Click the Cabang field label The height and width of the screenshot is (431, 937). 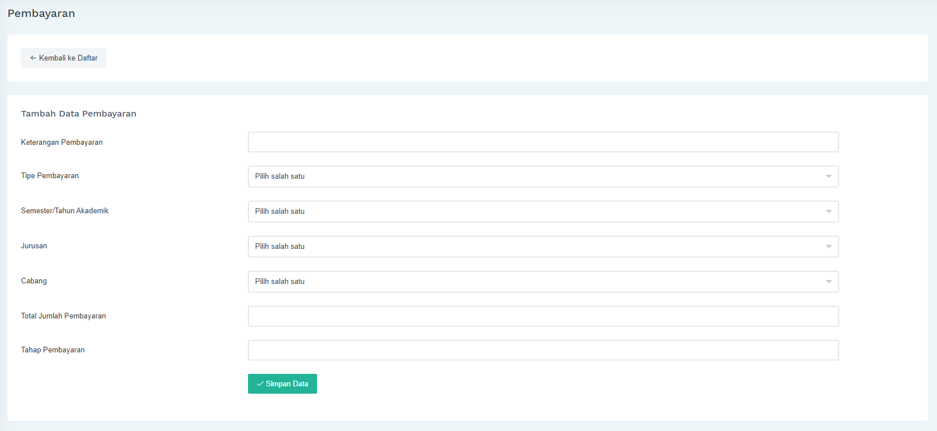coord(34,281)
